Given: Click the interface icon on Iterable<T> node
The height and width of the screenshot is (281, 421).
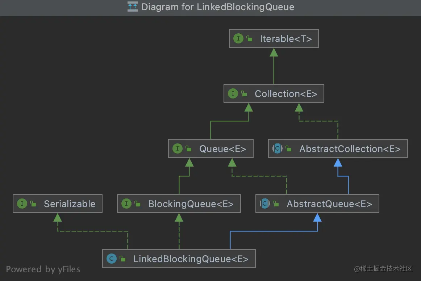Looking at the screenshot, I should tap(238, 38).
